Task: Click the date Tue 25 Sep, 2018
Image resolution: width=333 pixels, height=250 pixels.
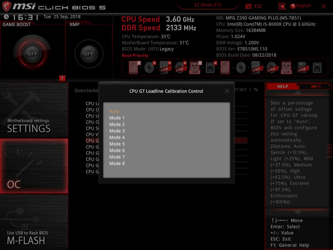Action: pyautogui.click(x=62, y=17)
